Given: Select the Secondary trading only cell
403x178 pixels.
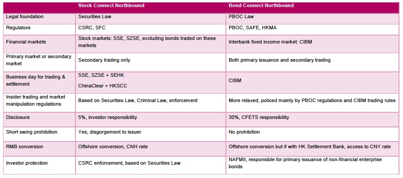Looking at the screenshot, I should pyautogui.click(x=104, y=60).
